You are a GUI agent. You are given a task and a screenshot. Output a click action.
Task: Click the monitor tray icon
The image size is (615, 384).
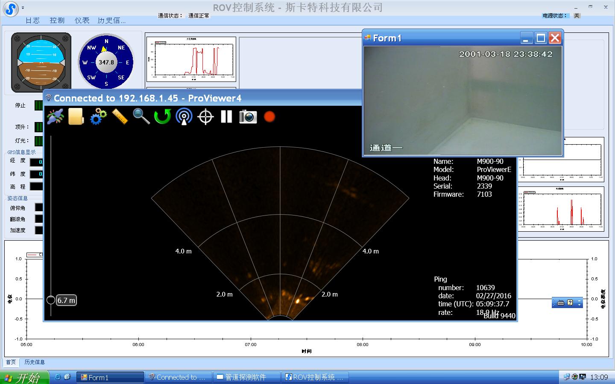coord(583,377)
